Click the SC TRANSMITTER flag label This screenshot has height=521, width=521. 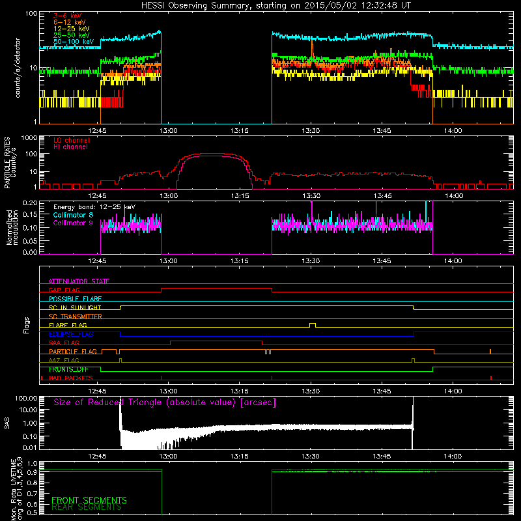76,317
